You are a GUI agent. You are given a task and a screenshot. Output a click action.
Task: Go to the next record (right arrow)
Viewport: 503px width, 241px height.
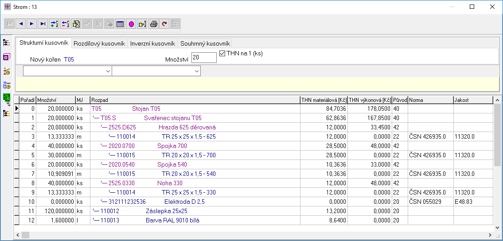[x=31, y=24]
